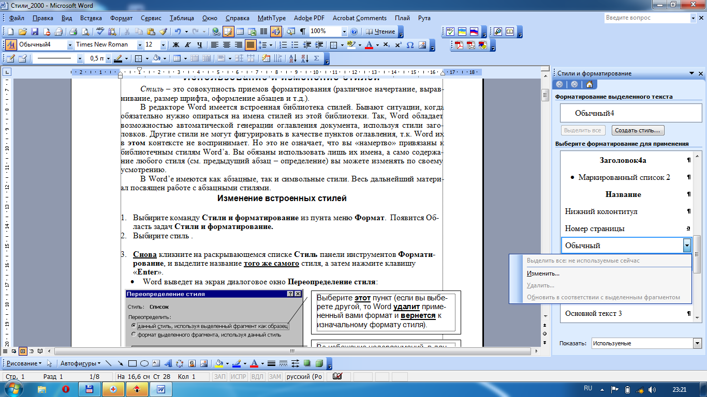This screenshot has height=397, width=707.
Task: Open the Файл menu
Action: point(17,18)
